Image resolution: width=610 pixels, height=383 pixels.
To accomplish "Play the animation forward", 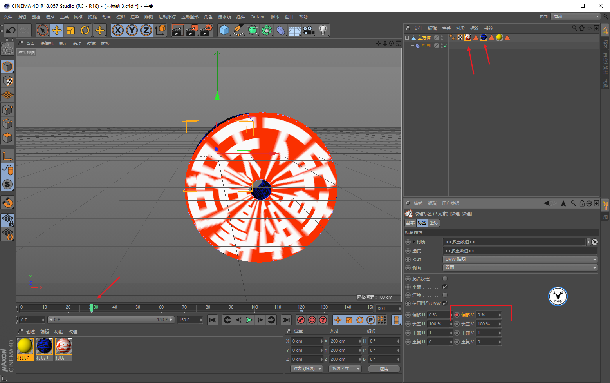I will [249, 320].
